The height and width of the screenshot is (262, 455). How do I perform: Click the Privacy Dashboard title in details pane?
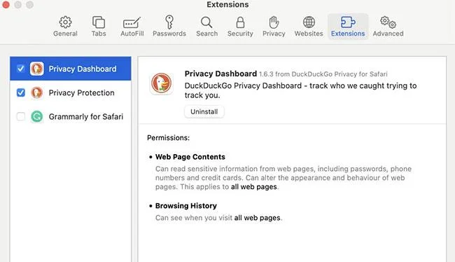[220, 74]
